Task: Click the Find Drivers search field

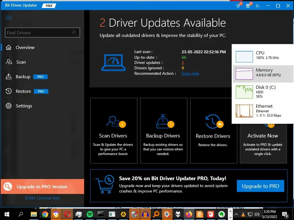Action: [x=42, y=33]
